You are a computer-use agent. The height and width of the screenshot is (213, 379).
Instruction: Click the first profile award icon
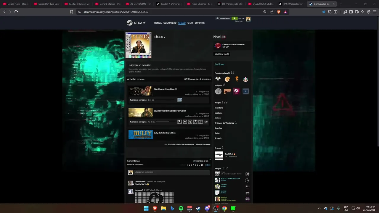point(218,79)
